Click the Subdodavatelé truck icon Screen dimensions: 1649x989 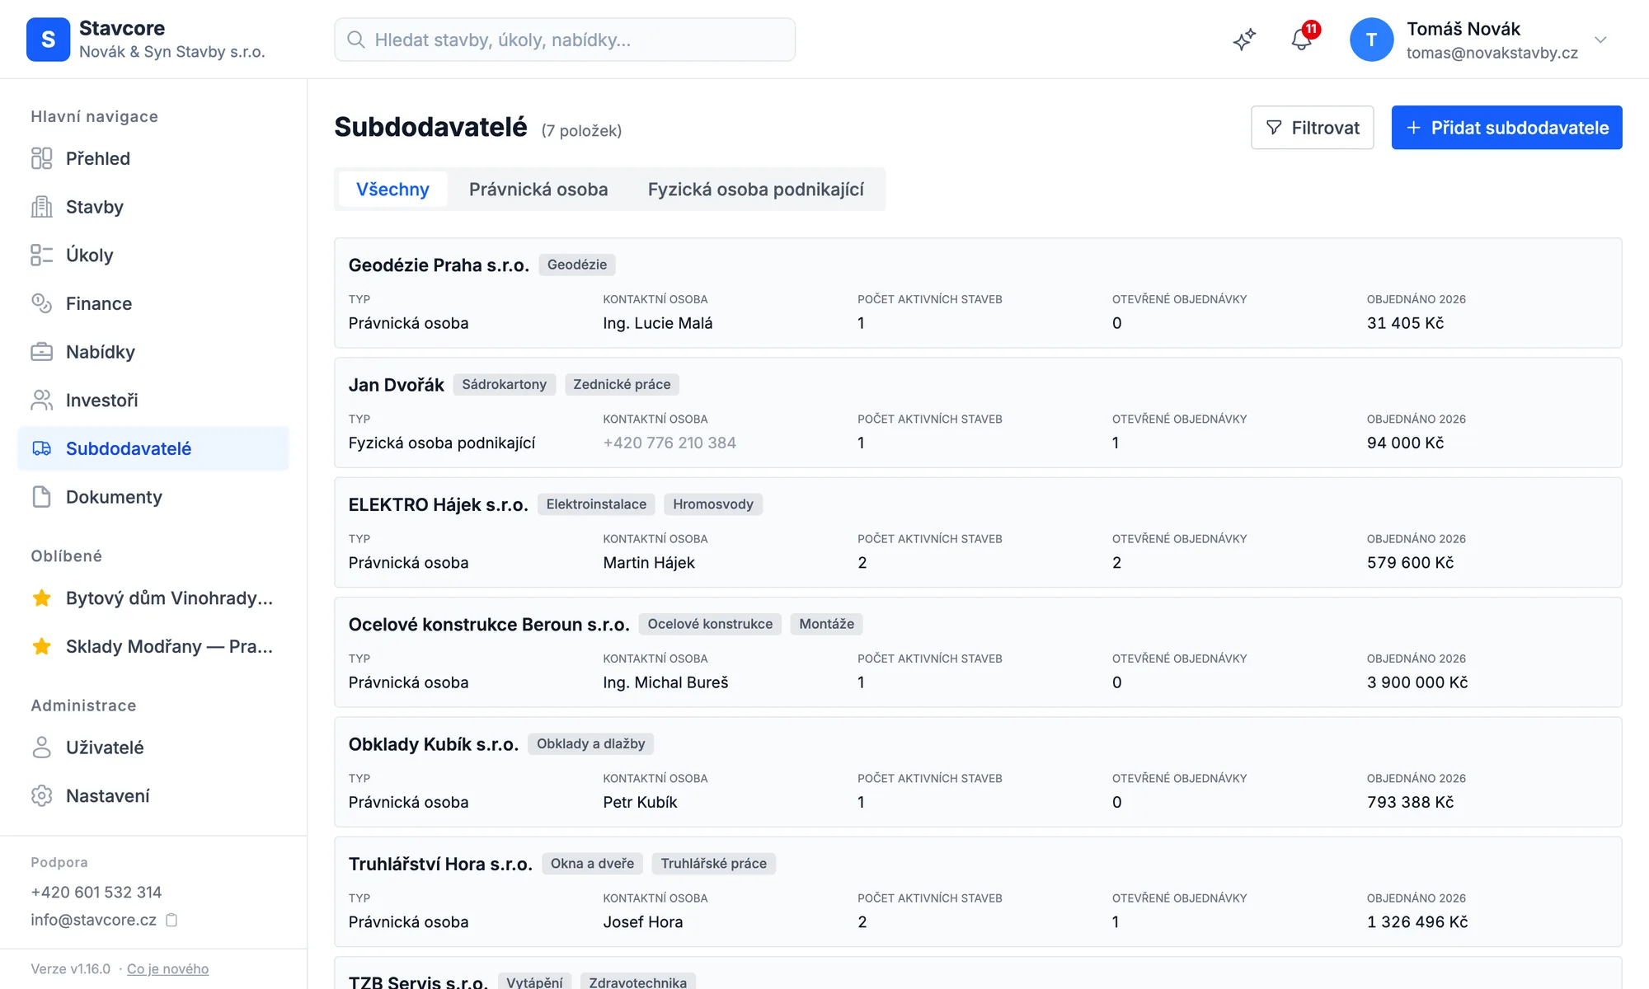41,448
